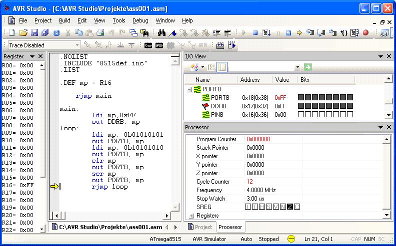Viewport: 396px width, 246px height.
Task: Open the Build menu
Action: click(64, 20)
